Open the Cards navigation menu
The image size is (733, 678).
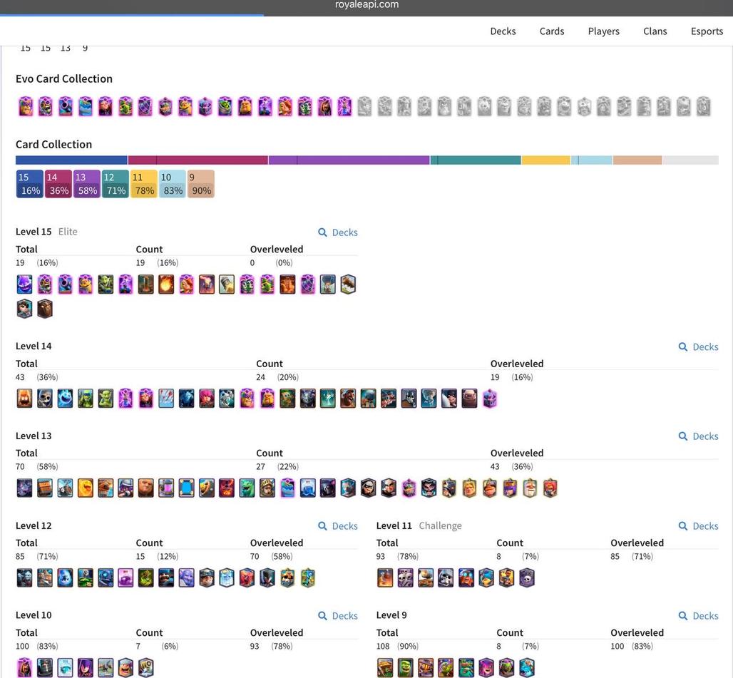552,31
